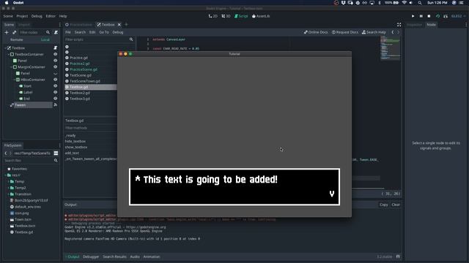Switch to the Debugger bottom tab
This screenshot has height=263, width=469.
click(91, 256)
